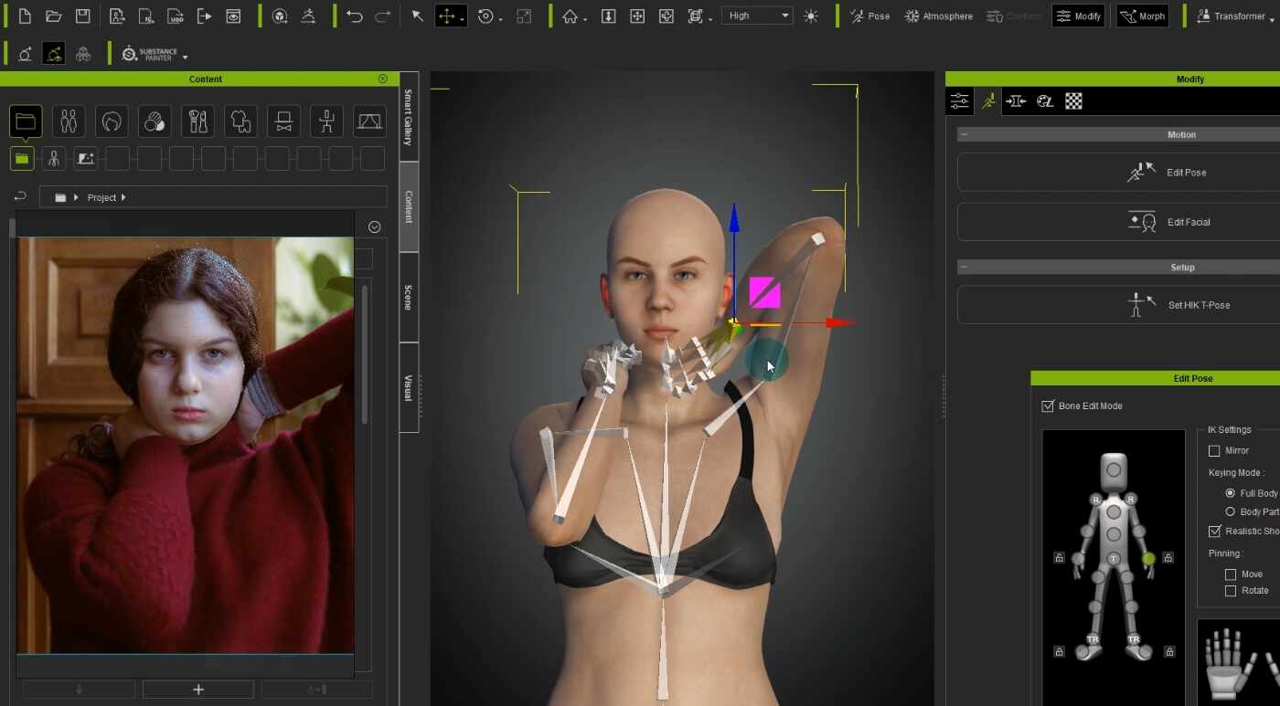Screen dimensions: 1280x706
Task: Expand the arrow after Project breadcrumb
Action: 123,197
